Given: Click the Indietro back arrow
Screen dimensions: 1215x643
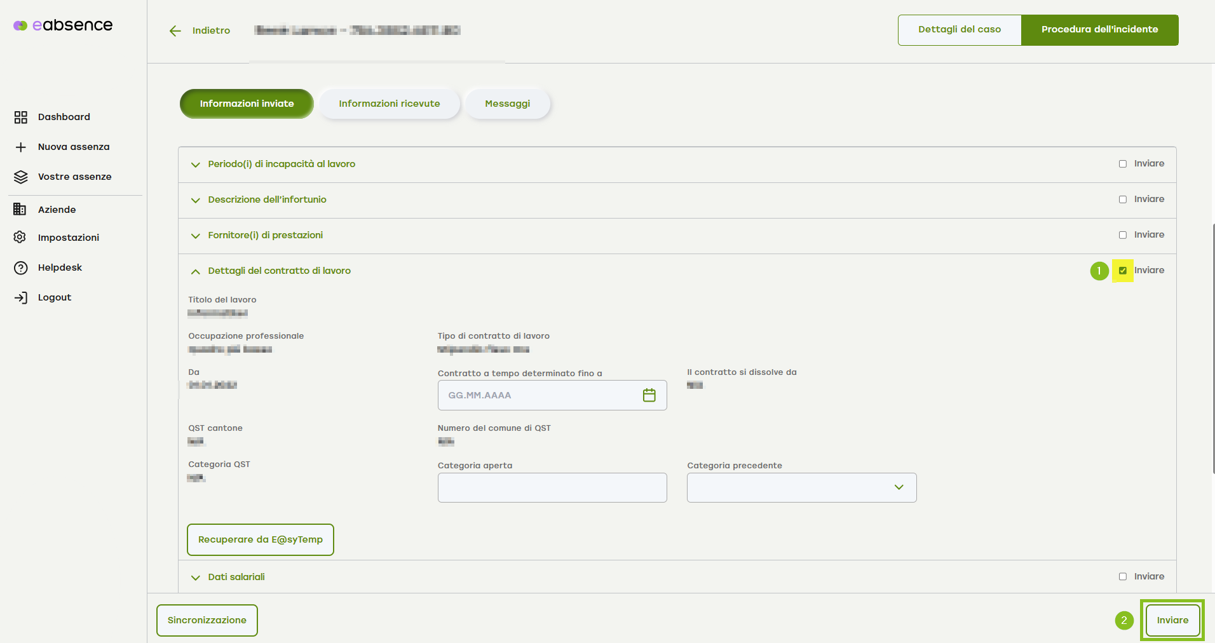Looking at the screenshot, I should point(175,31).
